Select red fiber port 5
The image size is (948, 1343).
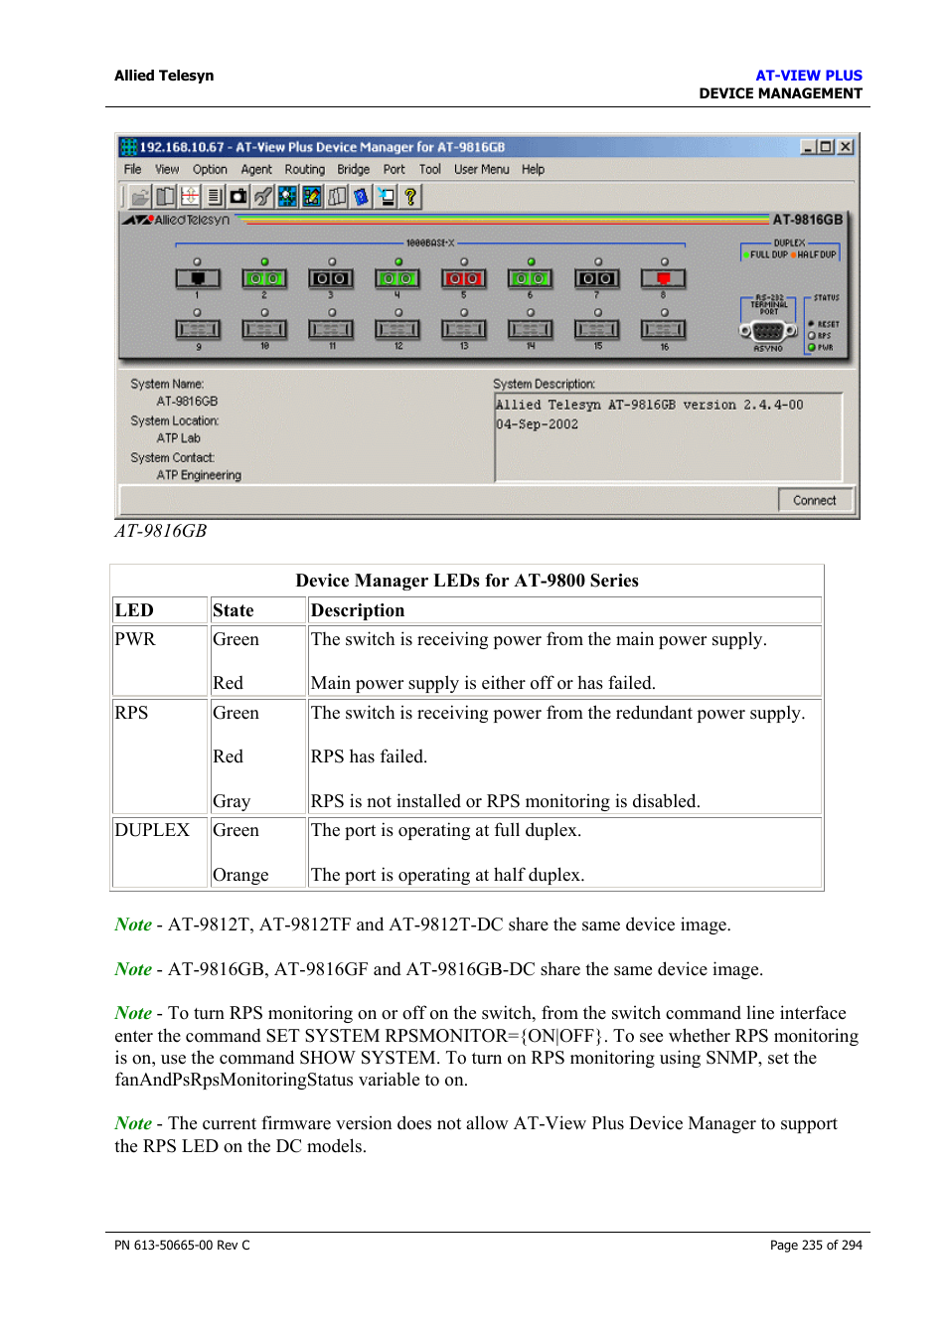[463, 278]
